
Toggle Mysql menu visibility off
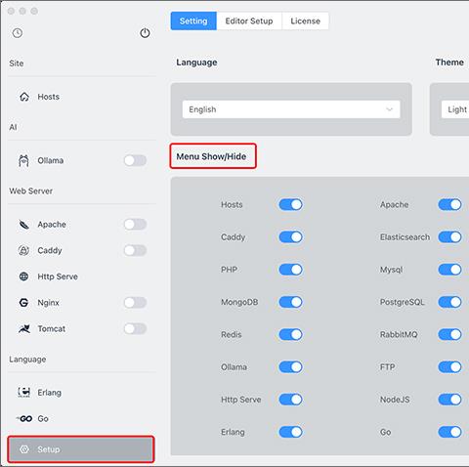[450, 270]
